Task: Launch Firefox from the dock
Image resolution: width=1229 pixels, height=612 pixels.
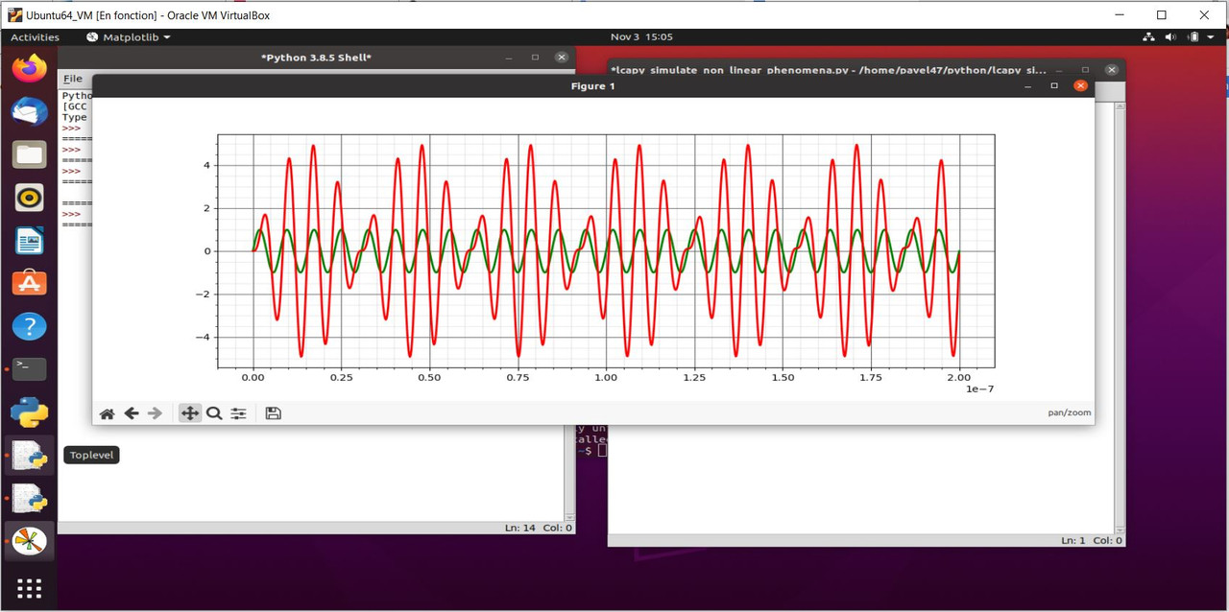Action: pyautogui.click(x=29, y=68)
